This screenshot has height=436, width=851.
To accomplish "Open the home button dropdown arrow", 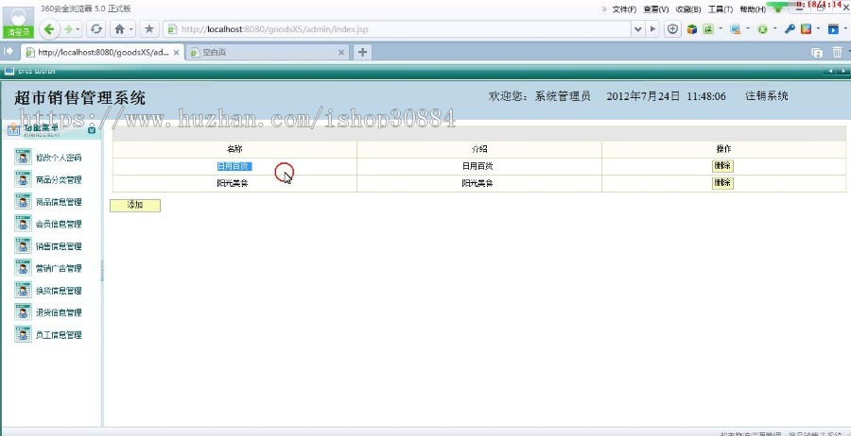I will [131, 29].
